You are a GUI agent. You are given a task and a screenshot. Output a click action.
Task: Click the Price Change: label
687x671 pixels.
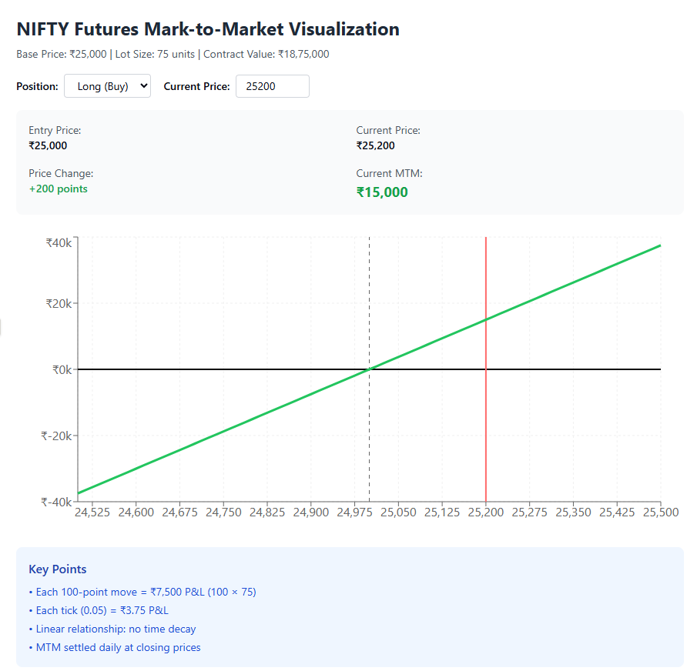point(61,173)
